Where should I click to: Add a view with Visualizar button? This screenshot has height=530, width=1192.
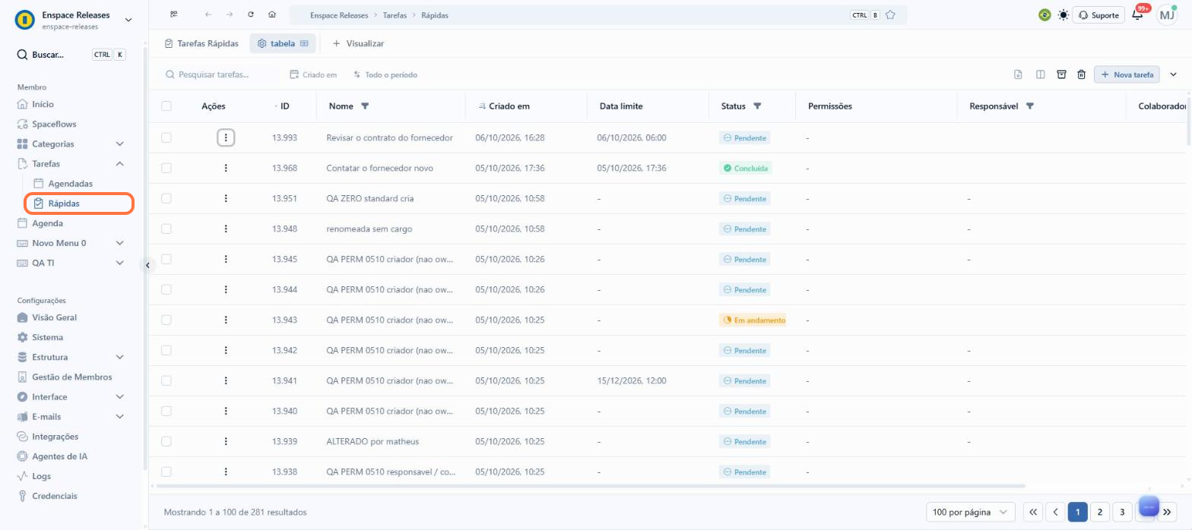click(358, 43)
